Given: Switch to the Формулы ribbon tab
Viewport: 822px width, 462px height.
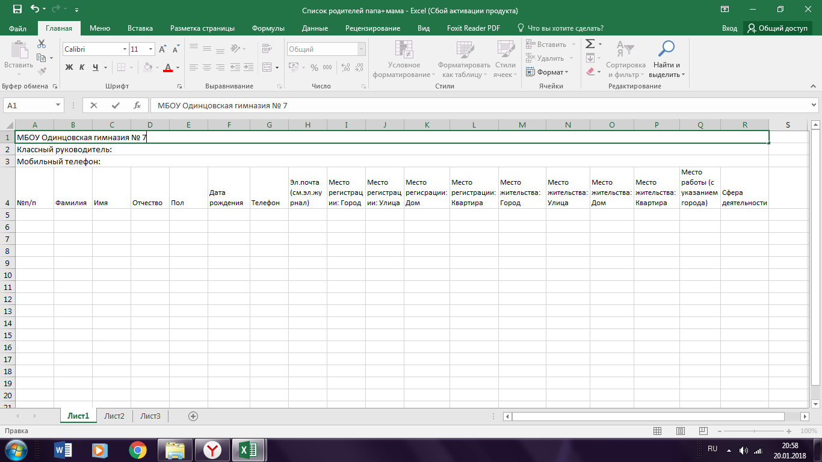Looking at the screenshot, I should (x=268, y=28).
